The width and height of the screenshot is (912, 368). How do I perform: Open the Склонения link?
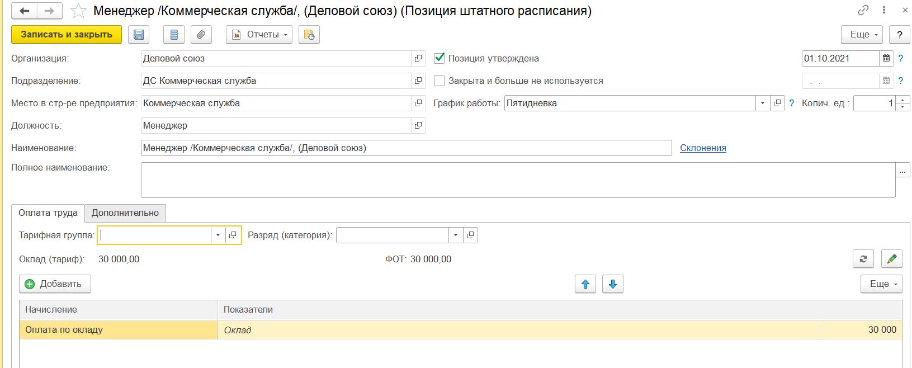click(703, 148)
